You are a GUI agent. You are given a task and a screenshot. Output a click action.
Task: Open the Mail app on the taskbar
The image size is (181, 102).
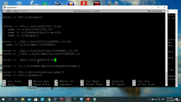point(29,99)
